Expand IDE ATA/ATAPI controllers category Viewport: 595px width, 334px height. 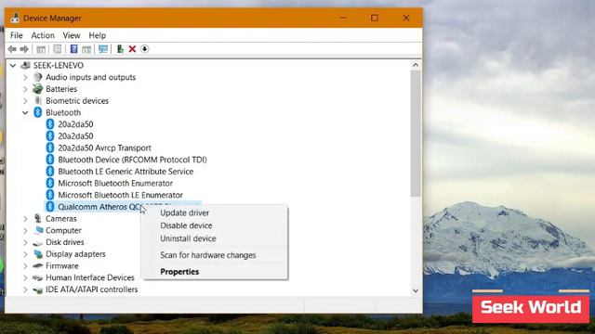pyautogui.click(x=25, y=289)
